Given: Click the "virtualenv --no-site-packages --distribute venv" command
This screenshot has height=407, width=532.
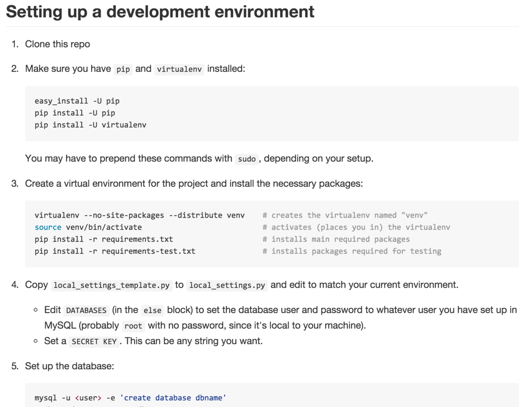Looking at the screenshot, I should pyautogui.click(x=140, y=215).
